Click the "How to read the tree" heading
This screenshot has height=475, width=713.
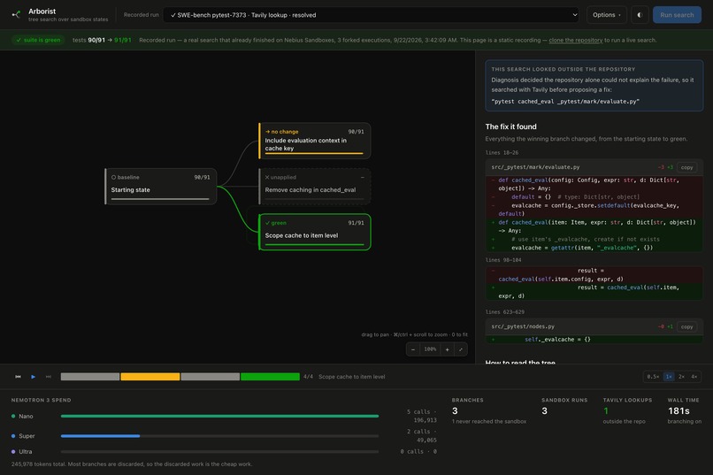coord(520,362)
